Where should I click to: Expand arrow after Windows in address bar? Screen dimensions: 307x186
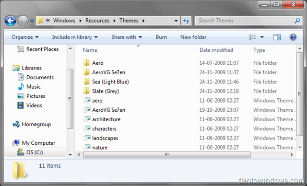coord(80,21)
